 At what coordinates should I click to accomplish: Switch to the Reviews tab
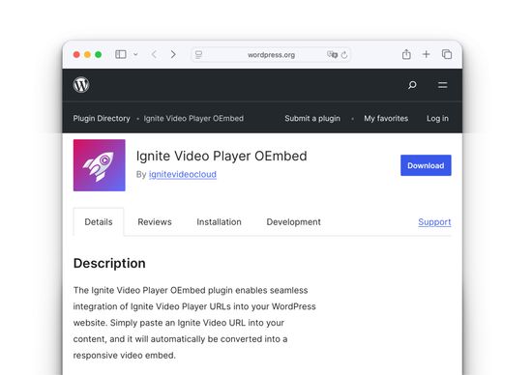click(155, 222)
